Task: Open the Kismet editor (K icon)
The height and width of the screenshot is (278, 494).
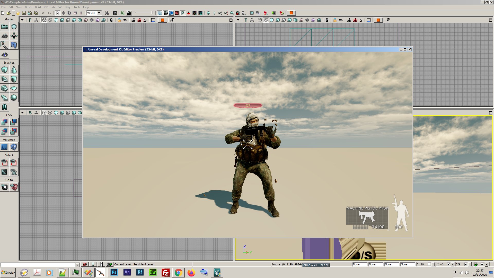Action: coord(122,13)
